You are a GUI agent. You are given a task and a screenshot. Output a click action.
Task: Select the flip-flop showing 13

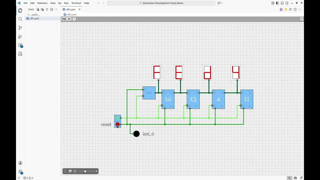coord(193,99)
